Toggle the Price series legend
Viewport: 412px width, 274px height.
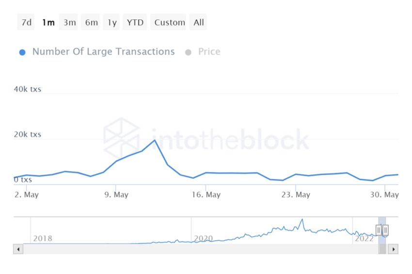pos(209,52)
